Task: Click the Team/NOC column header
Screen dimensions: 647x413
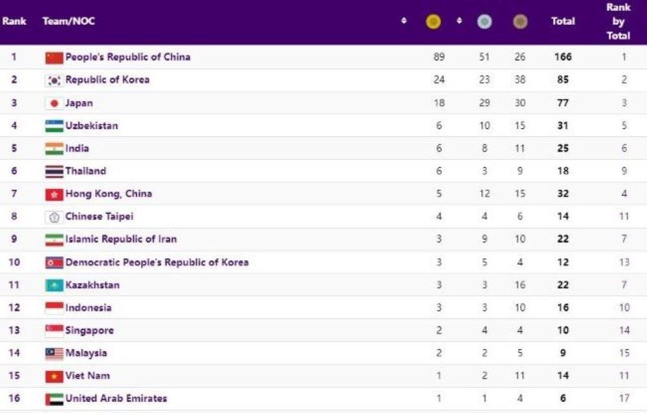Action: coord(69,21)
